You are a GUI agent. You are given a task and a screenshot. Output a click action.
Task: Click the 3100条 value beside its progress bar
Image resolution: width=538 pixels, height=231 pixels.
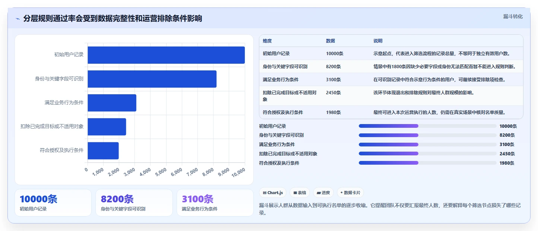tap(507, 145)
